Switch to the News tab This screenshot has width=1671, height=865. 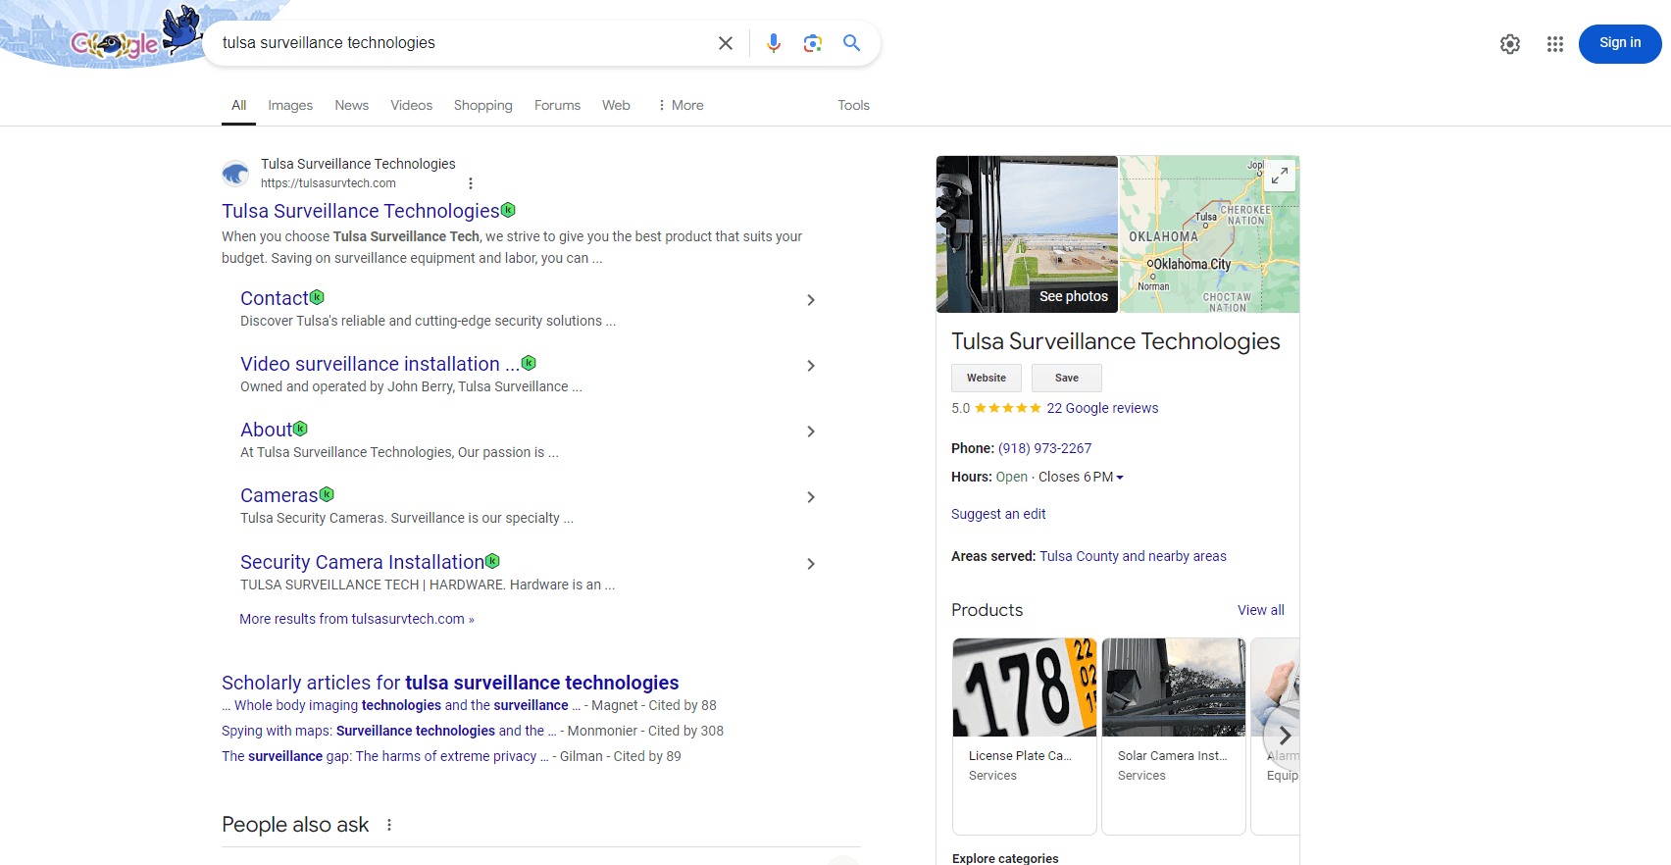(x=351, y=105)
